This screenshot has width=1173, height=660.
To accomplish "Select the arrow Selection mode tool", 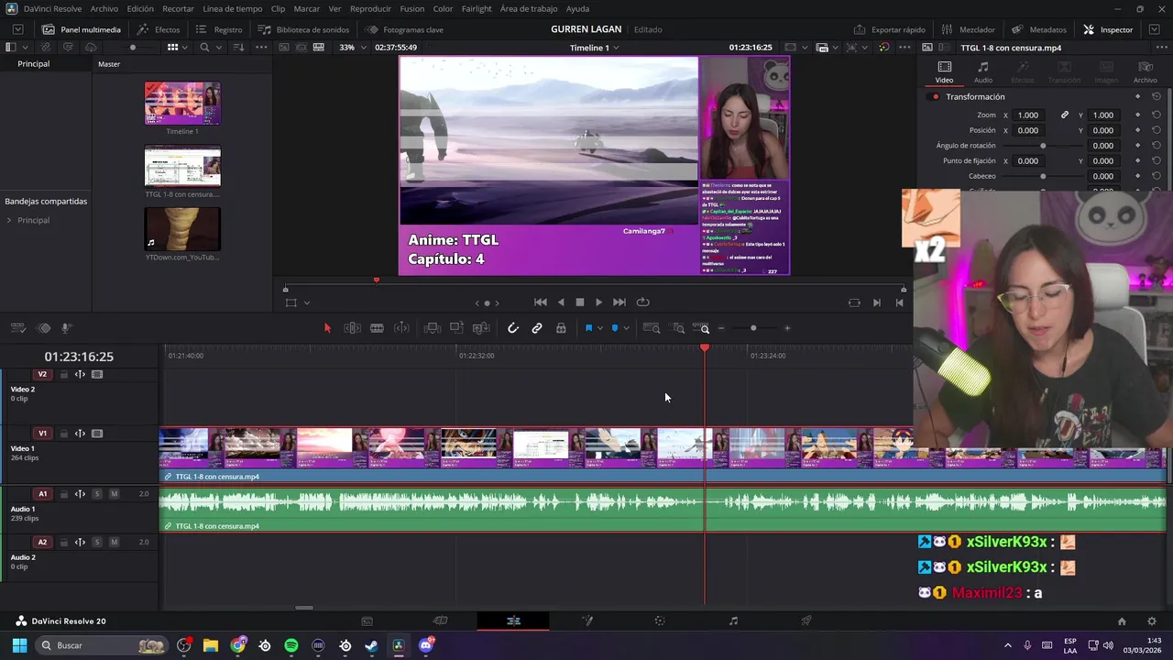I will pyautogui.click(x=327, y=328).
